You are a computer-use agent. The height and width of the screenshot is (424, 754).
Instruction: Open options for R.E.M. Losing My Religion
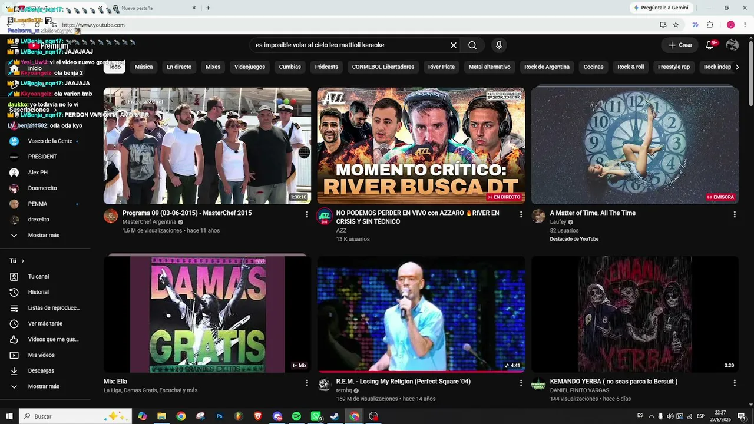click(x=521, y=383)
